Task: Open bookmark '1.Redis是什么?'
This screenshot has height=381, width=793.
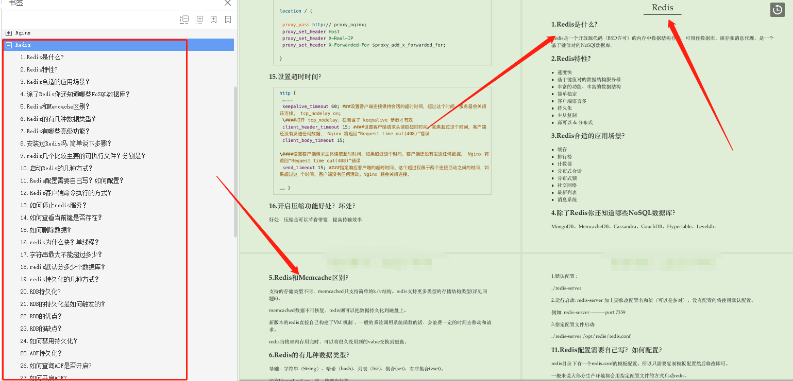Action: point(42,58)
